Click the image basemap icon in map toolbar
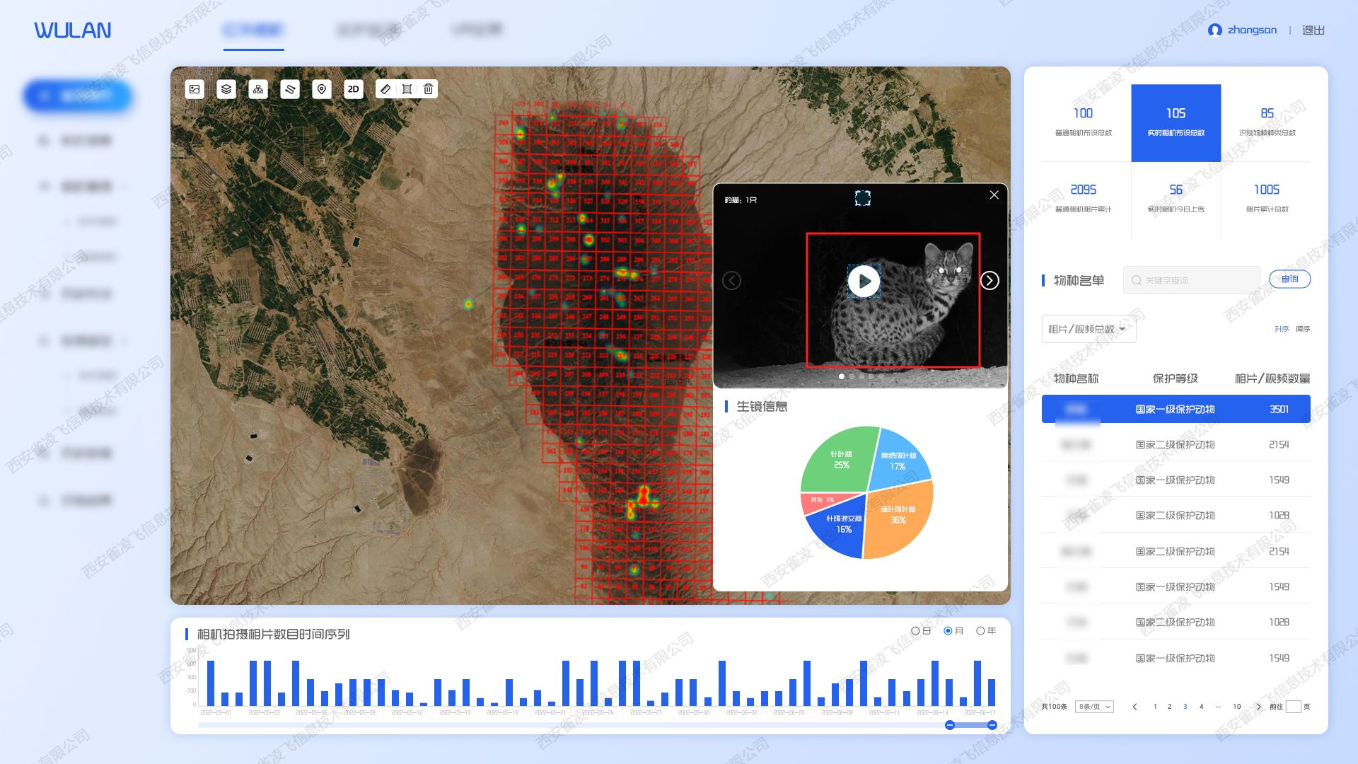1358x764 pixels. [x=195, y=89]
